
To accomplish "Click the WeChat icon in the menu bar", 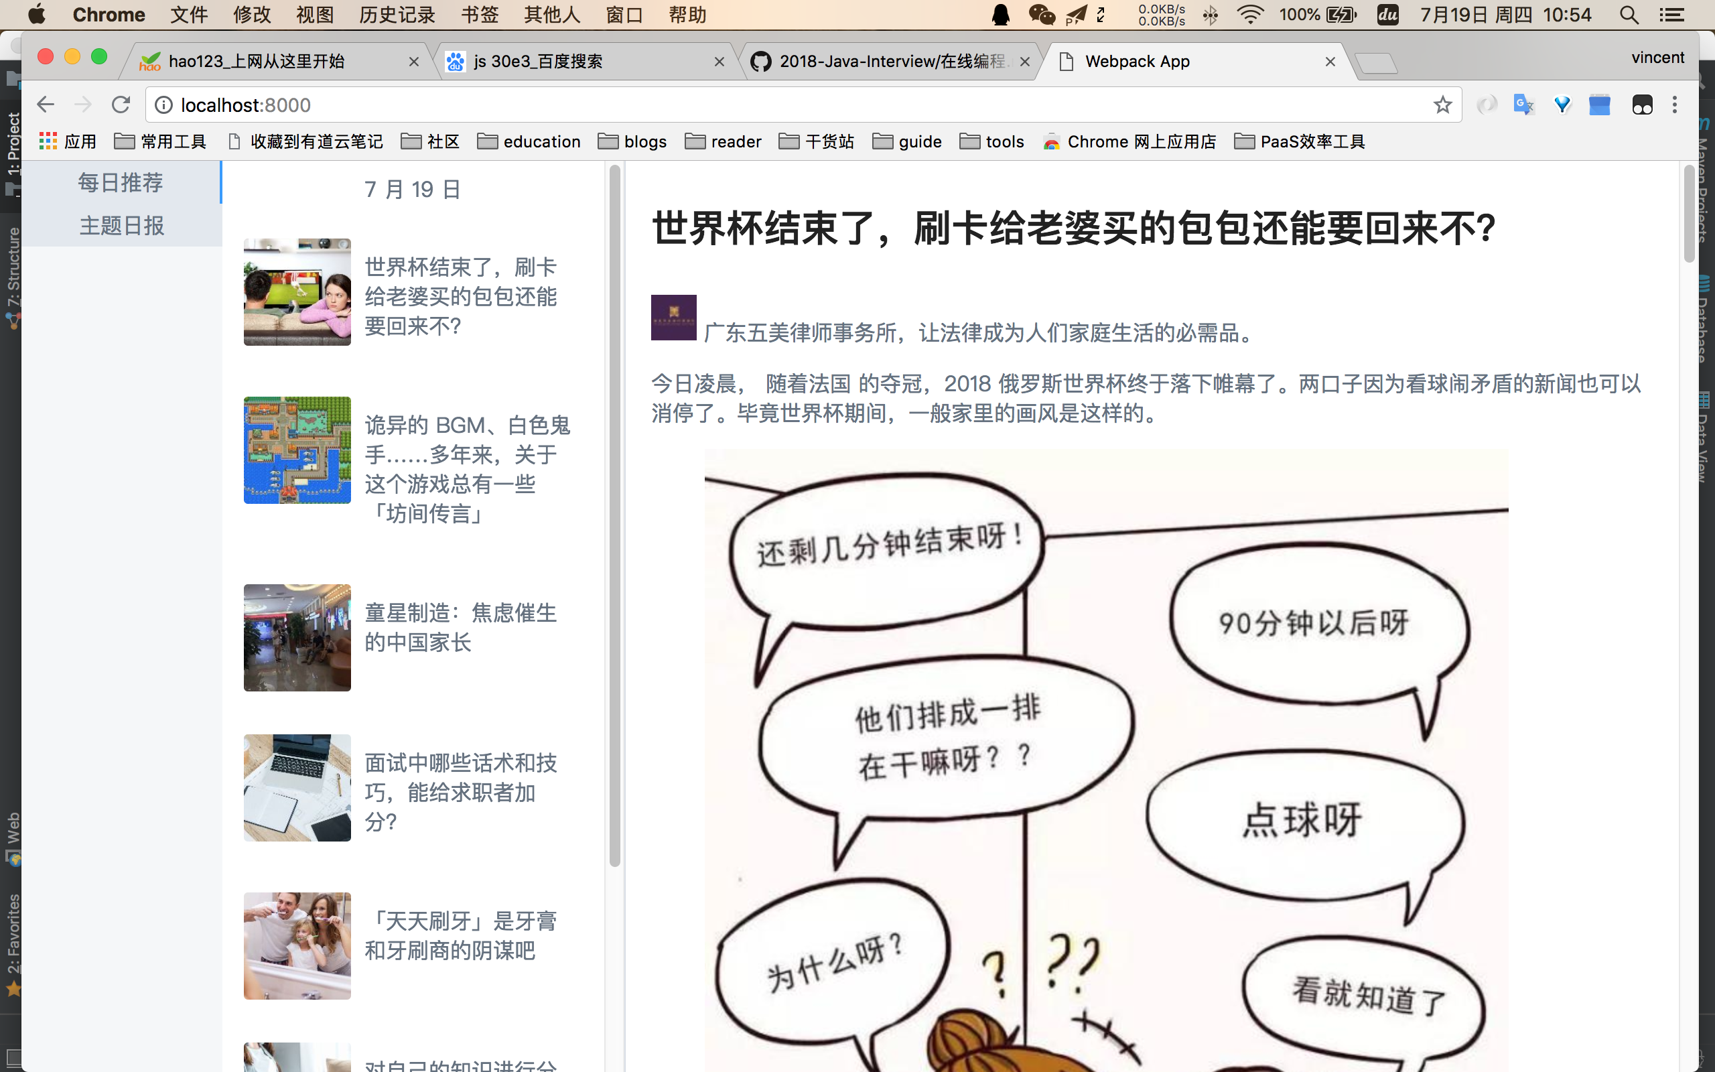I will click(x=1041, y=15).
